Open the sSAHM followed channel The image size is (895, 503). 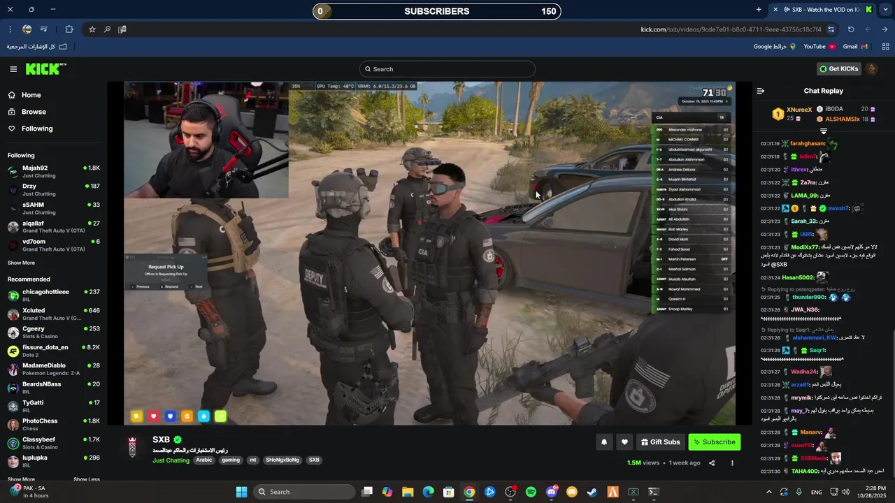tap(54, 208)
